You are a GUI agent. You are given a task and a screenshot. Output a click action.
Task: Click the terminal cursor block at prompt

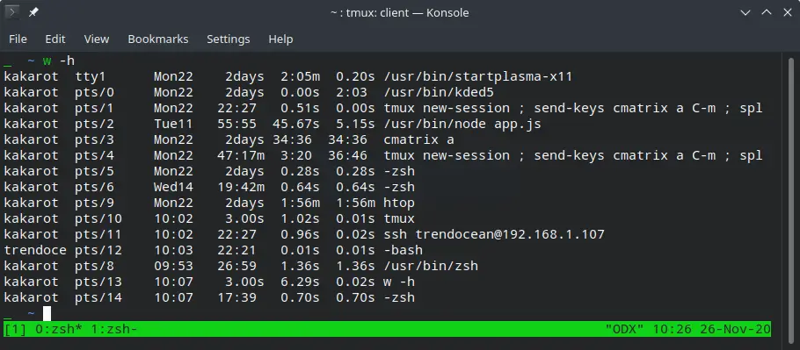tap(47, 313)
